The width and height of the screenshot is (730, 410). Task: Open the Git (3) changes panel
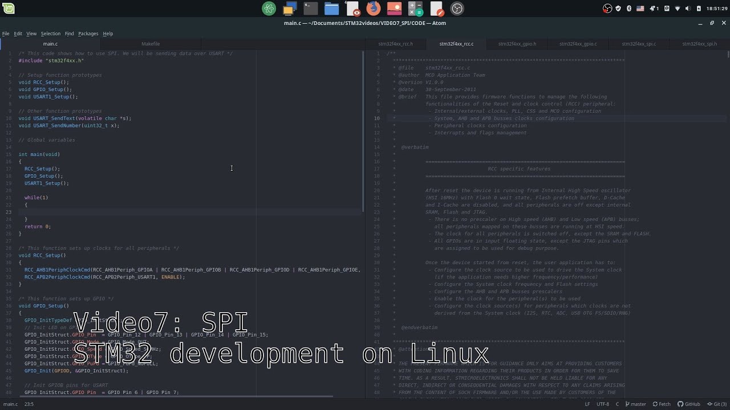coord(717,404)
